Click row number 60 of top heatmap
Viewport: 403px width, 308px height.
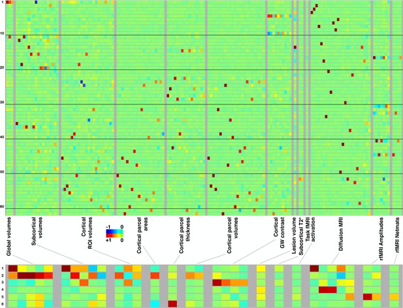coord(3,207)
